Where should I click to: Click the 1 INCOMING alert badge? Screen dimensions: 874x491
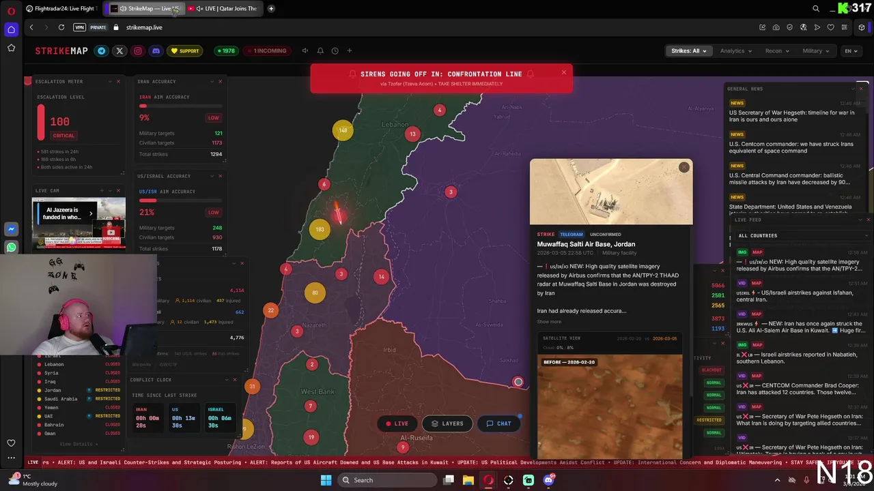pyautogui.click(x=267, y=50)
